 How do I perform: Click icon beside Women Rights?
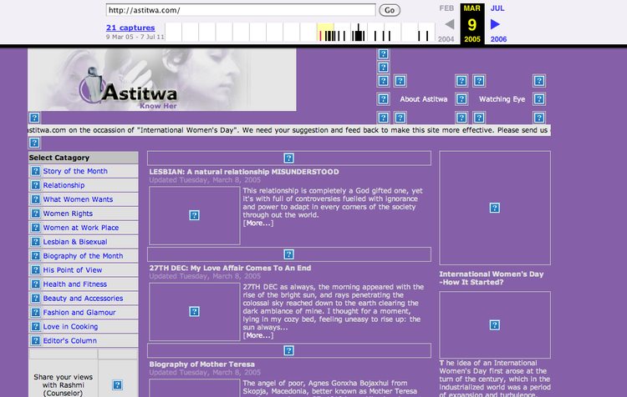click(x=35, y=214)
